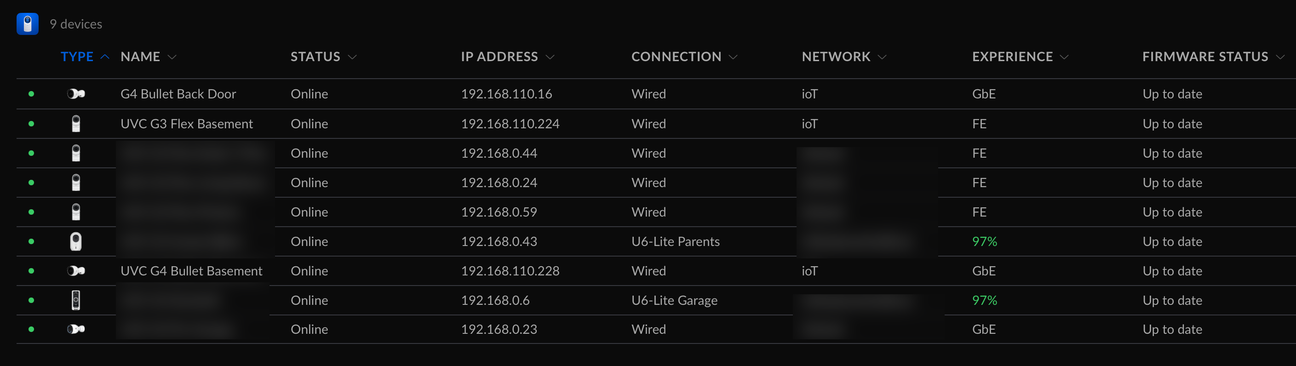Click the U6-Lite Parents connection link
The width and height of the screenshot is (1296, 366).
[675, 241]
